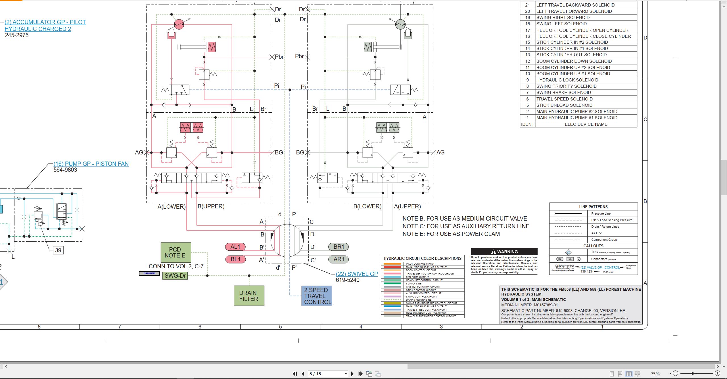
Task: Click the go to next view icon
Action: pos(378,374)
